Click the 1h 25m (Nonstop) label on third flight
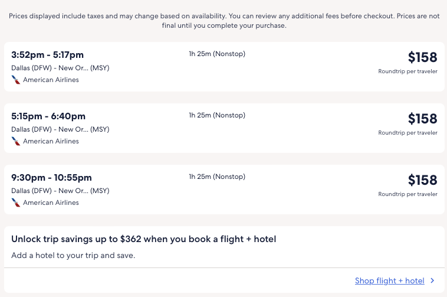 217,177
